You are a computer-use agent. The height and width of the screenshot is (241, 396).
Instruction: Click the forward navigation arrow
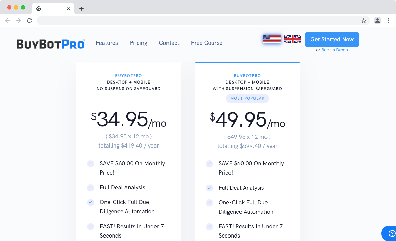[x=18, y=21]
